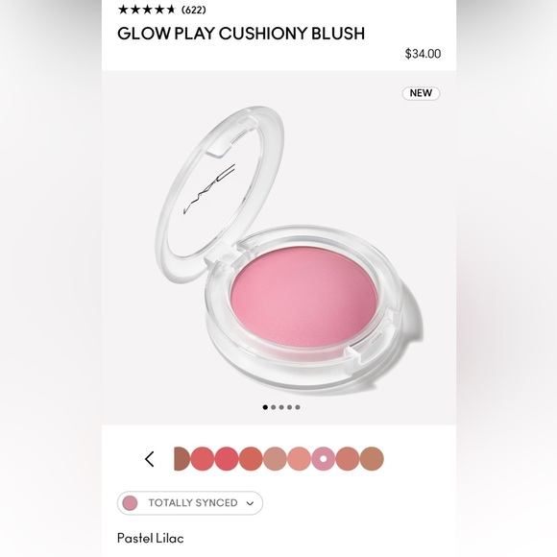Pick the orange-coral shade swatch
Viewport: 557px width, 557px height.
(251, 459)
